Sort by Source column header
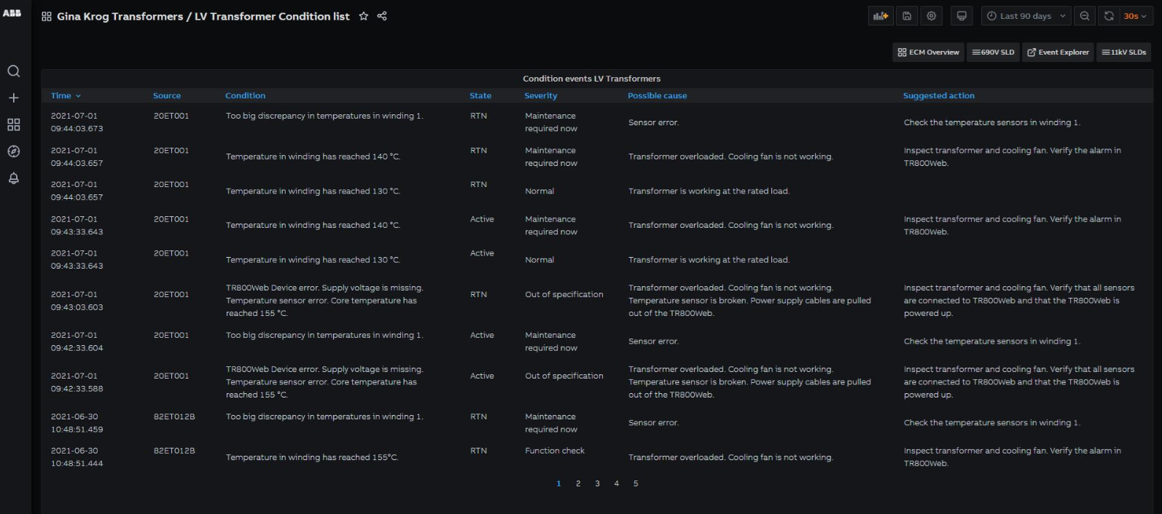This screenshot has width=1162, height=514. tap(167, 95)
